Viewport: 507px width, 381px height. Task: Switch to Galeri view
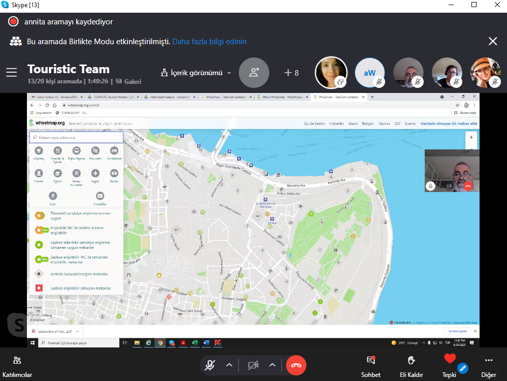130,81
